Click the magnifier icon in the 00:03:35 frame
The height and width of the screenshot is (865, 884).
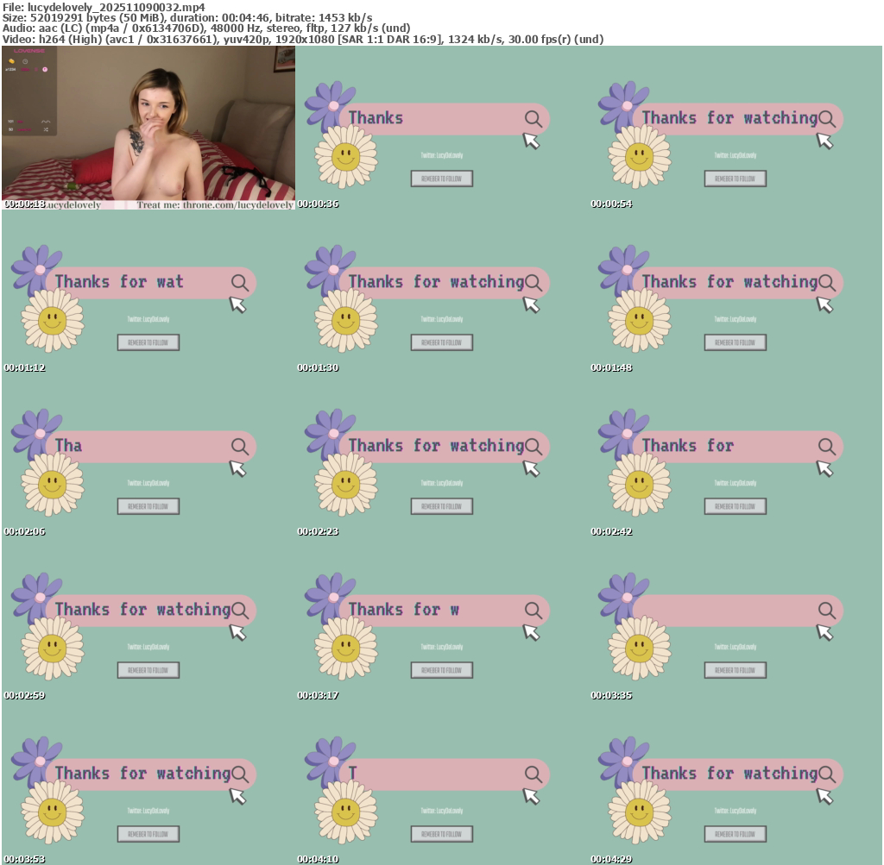click(827, 610)
